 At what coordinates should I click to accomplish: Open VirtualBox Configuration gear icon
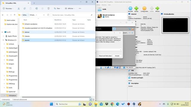coord(144,8)
